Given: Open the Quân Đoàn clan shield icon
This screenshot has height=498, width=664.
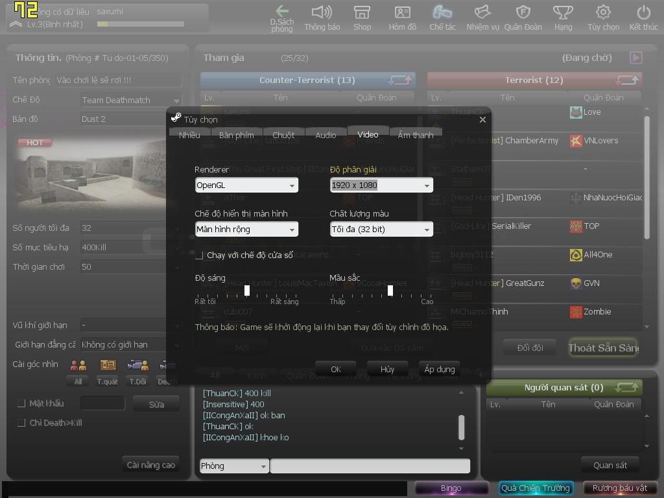Looking at the screenshot, I should click(x=523, y=18).
